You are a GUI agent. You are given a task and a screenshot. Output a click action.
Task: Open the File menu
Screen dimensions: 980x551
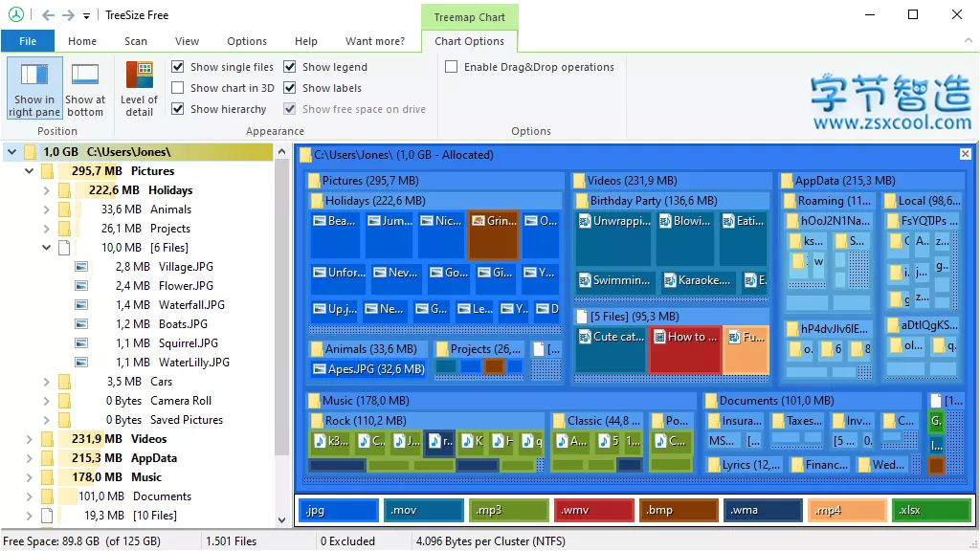(28, 41)
